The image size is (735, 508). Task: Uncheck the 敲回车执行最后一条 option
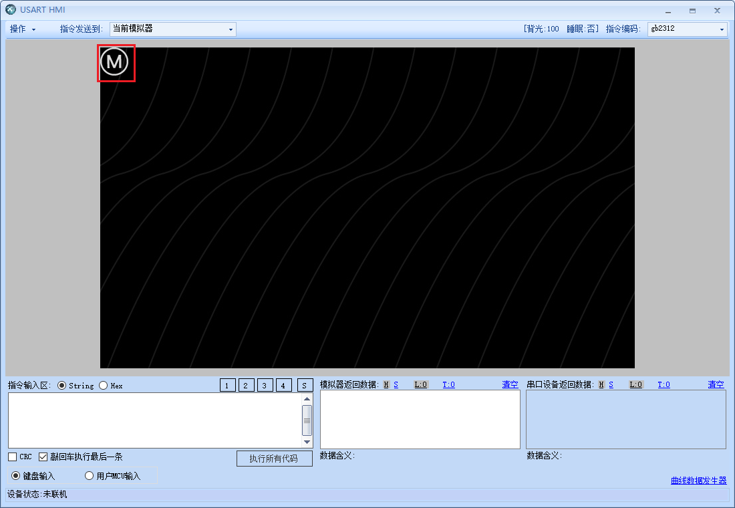click(x=43, y=457)
